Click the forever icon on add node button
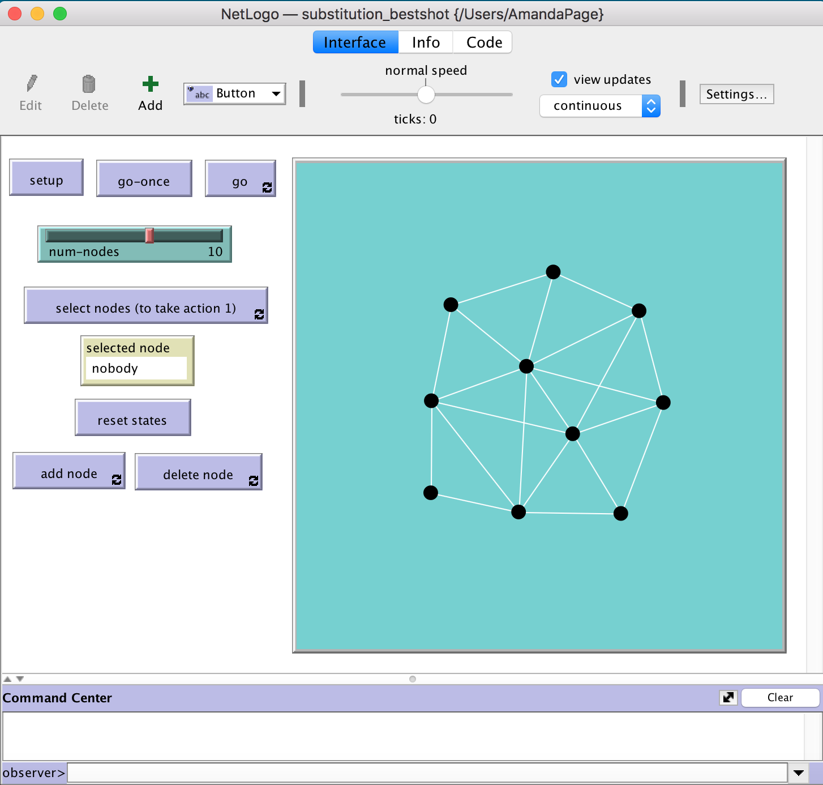 117,480
